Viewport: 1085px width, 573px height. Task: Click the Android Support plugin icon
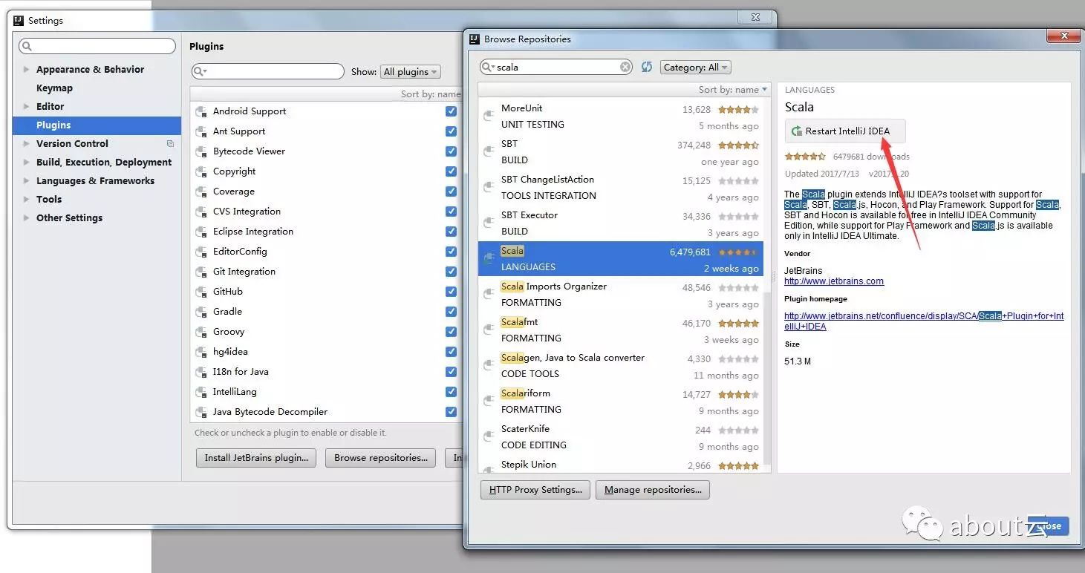click(201, 112)
